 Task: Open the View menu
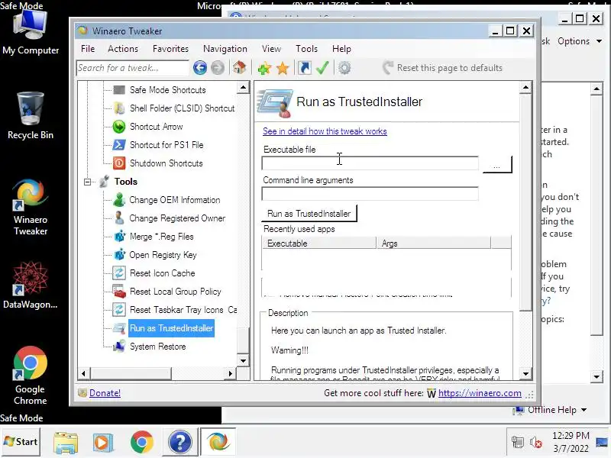tap(271, 49)
